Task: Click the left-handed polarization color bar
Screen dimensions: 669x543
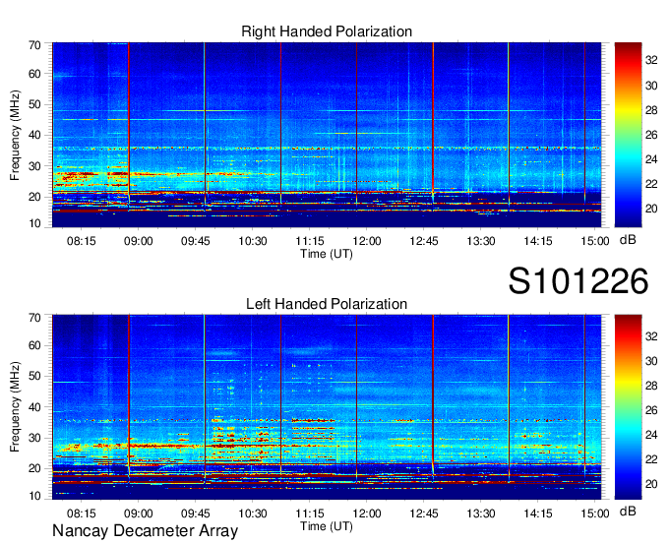Action: click(x=628, y=406)
